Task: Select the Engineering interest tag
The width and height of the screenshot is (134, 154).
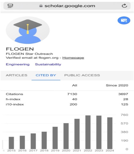Action: point(18,64)
